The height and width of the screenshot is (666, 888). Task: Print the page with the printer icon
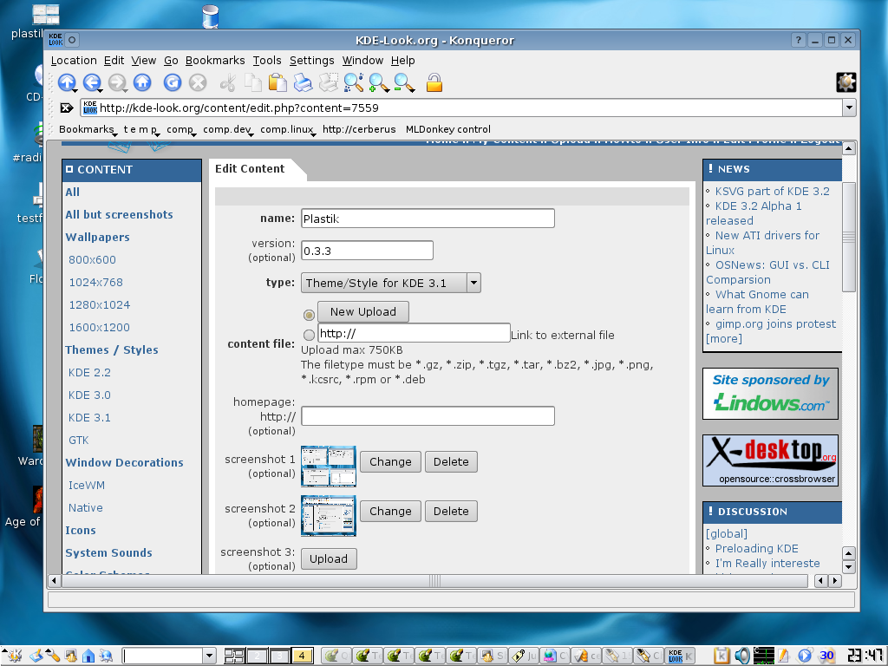[303, 83]
